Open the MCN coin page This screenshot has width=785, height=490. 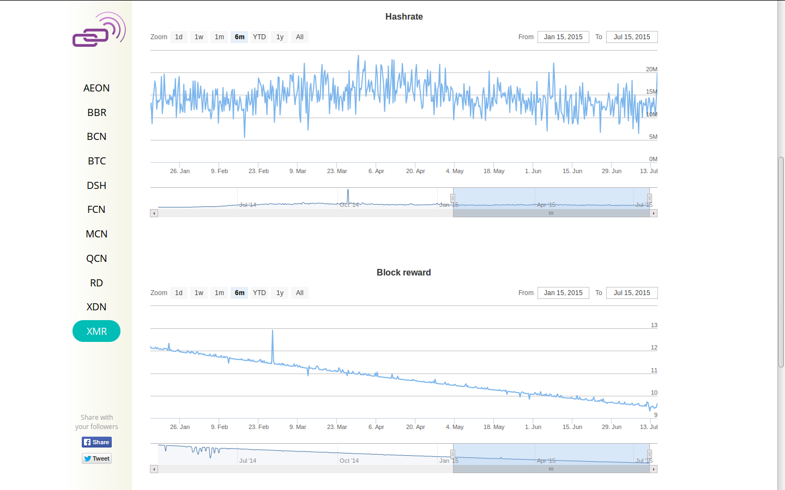coord(96,234)
